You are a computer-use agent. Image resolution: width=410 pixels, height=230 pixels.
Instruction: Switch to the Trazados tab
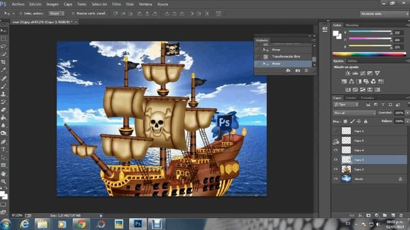coord(367,98)
